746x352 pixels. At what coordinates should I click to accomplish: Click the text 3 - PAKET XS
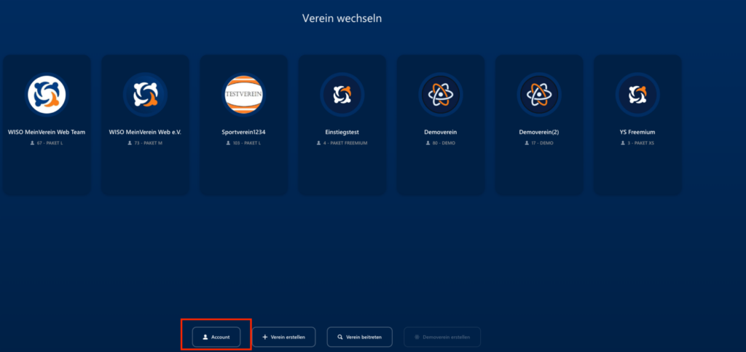pyautogui.click(x=641, y=143)
